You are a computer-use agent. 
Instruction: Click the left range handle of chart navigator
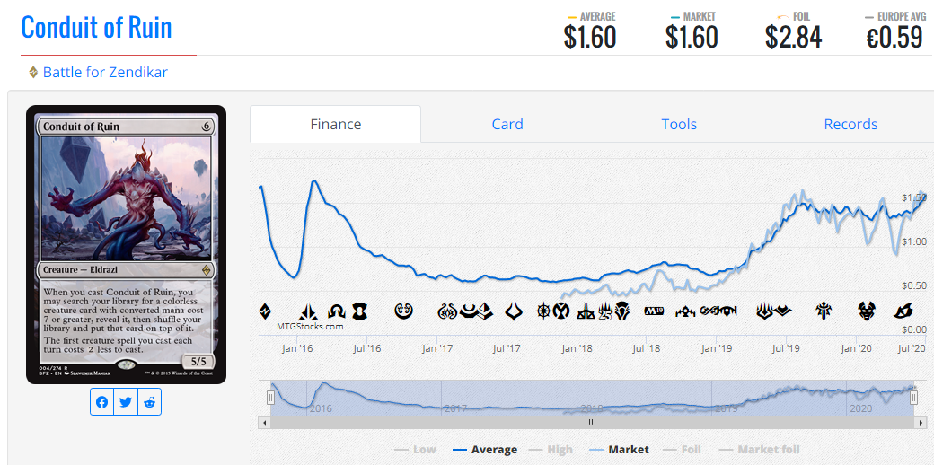click(270, 397)
